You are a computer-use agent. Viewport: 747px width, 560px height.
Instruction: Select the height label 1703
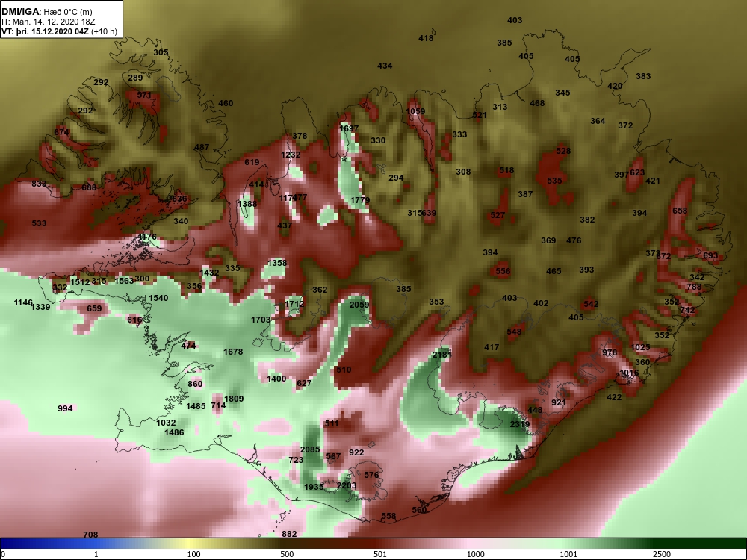(261, 320)
